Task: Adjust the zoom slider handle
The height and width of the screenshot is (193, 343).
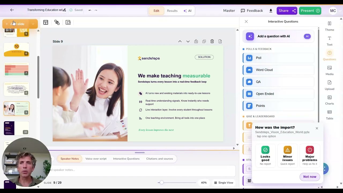Action: 161,183
